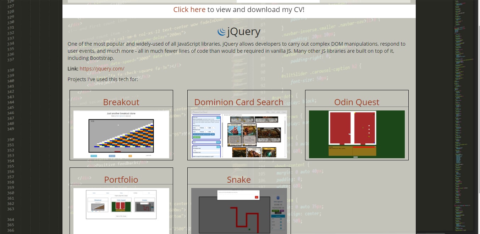Viewport: 480px width, 234px height.
Task: Click 'to view and download my CV!' text
Action: click(256, 10)
